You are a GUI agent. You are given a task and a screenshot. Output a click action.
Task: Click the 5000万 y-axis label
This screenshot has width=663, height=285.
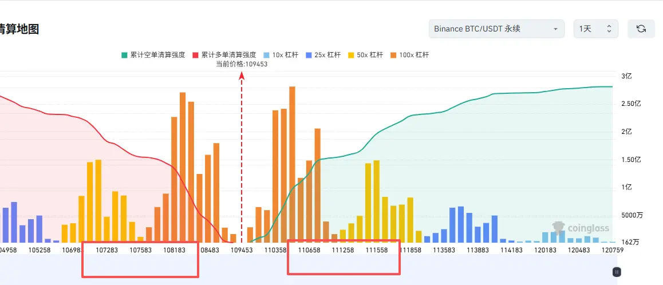(632, 215)
